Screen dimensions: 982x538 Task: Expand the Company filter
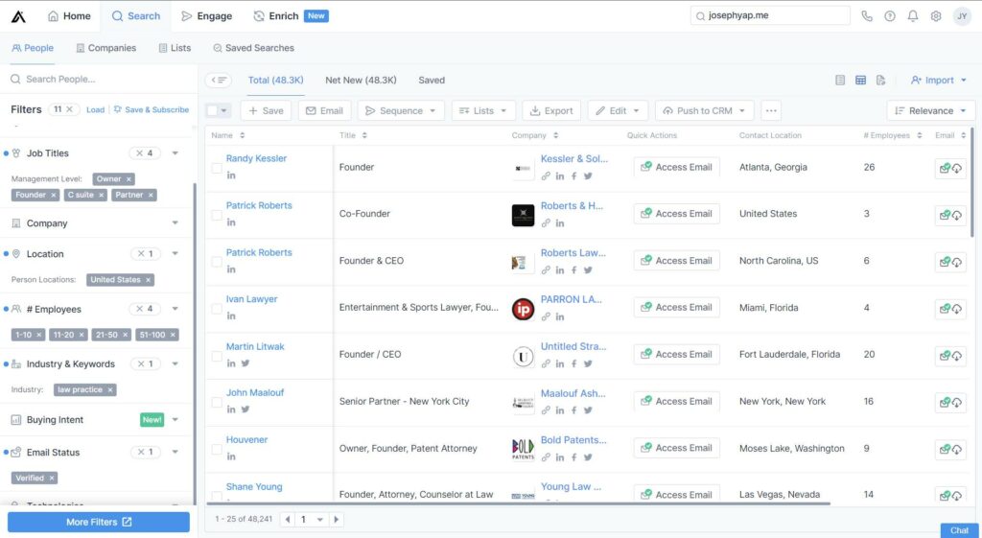click(175, 222)
